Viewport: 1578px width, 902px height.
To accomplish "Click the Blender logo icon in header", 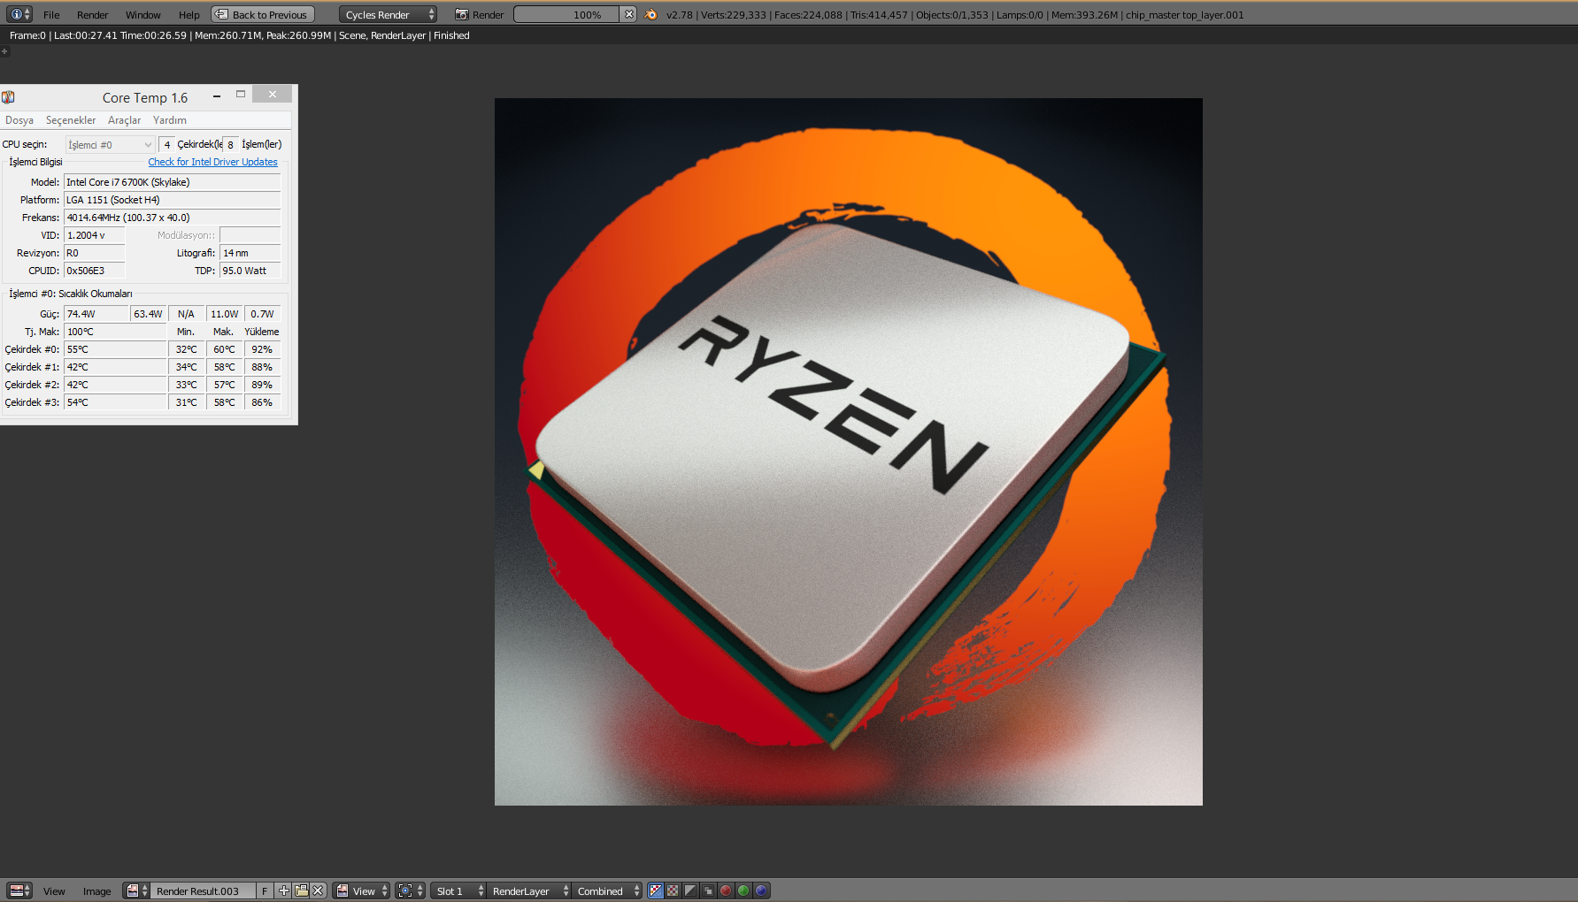I will point(650,14).
